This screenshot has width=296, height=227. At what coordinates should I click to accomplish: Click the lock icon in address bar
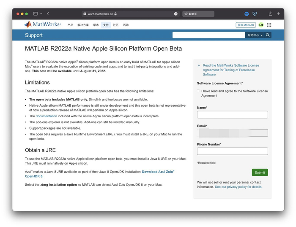click(115, 14)
